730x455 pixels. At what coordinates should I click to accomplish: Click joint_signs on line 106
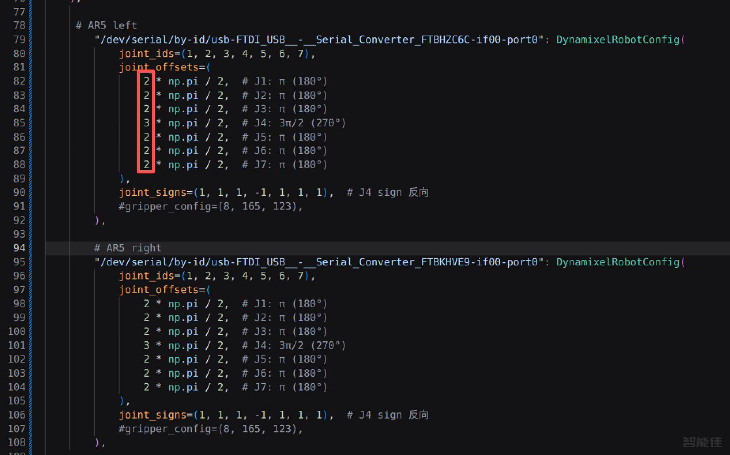click(153, 415)
